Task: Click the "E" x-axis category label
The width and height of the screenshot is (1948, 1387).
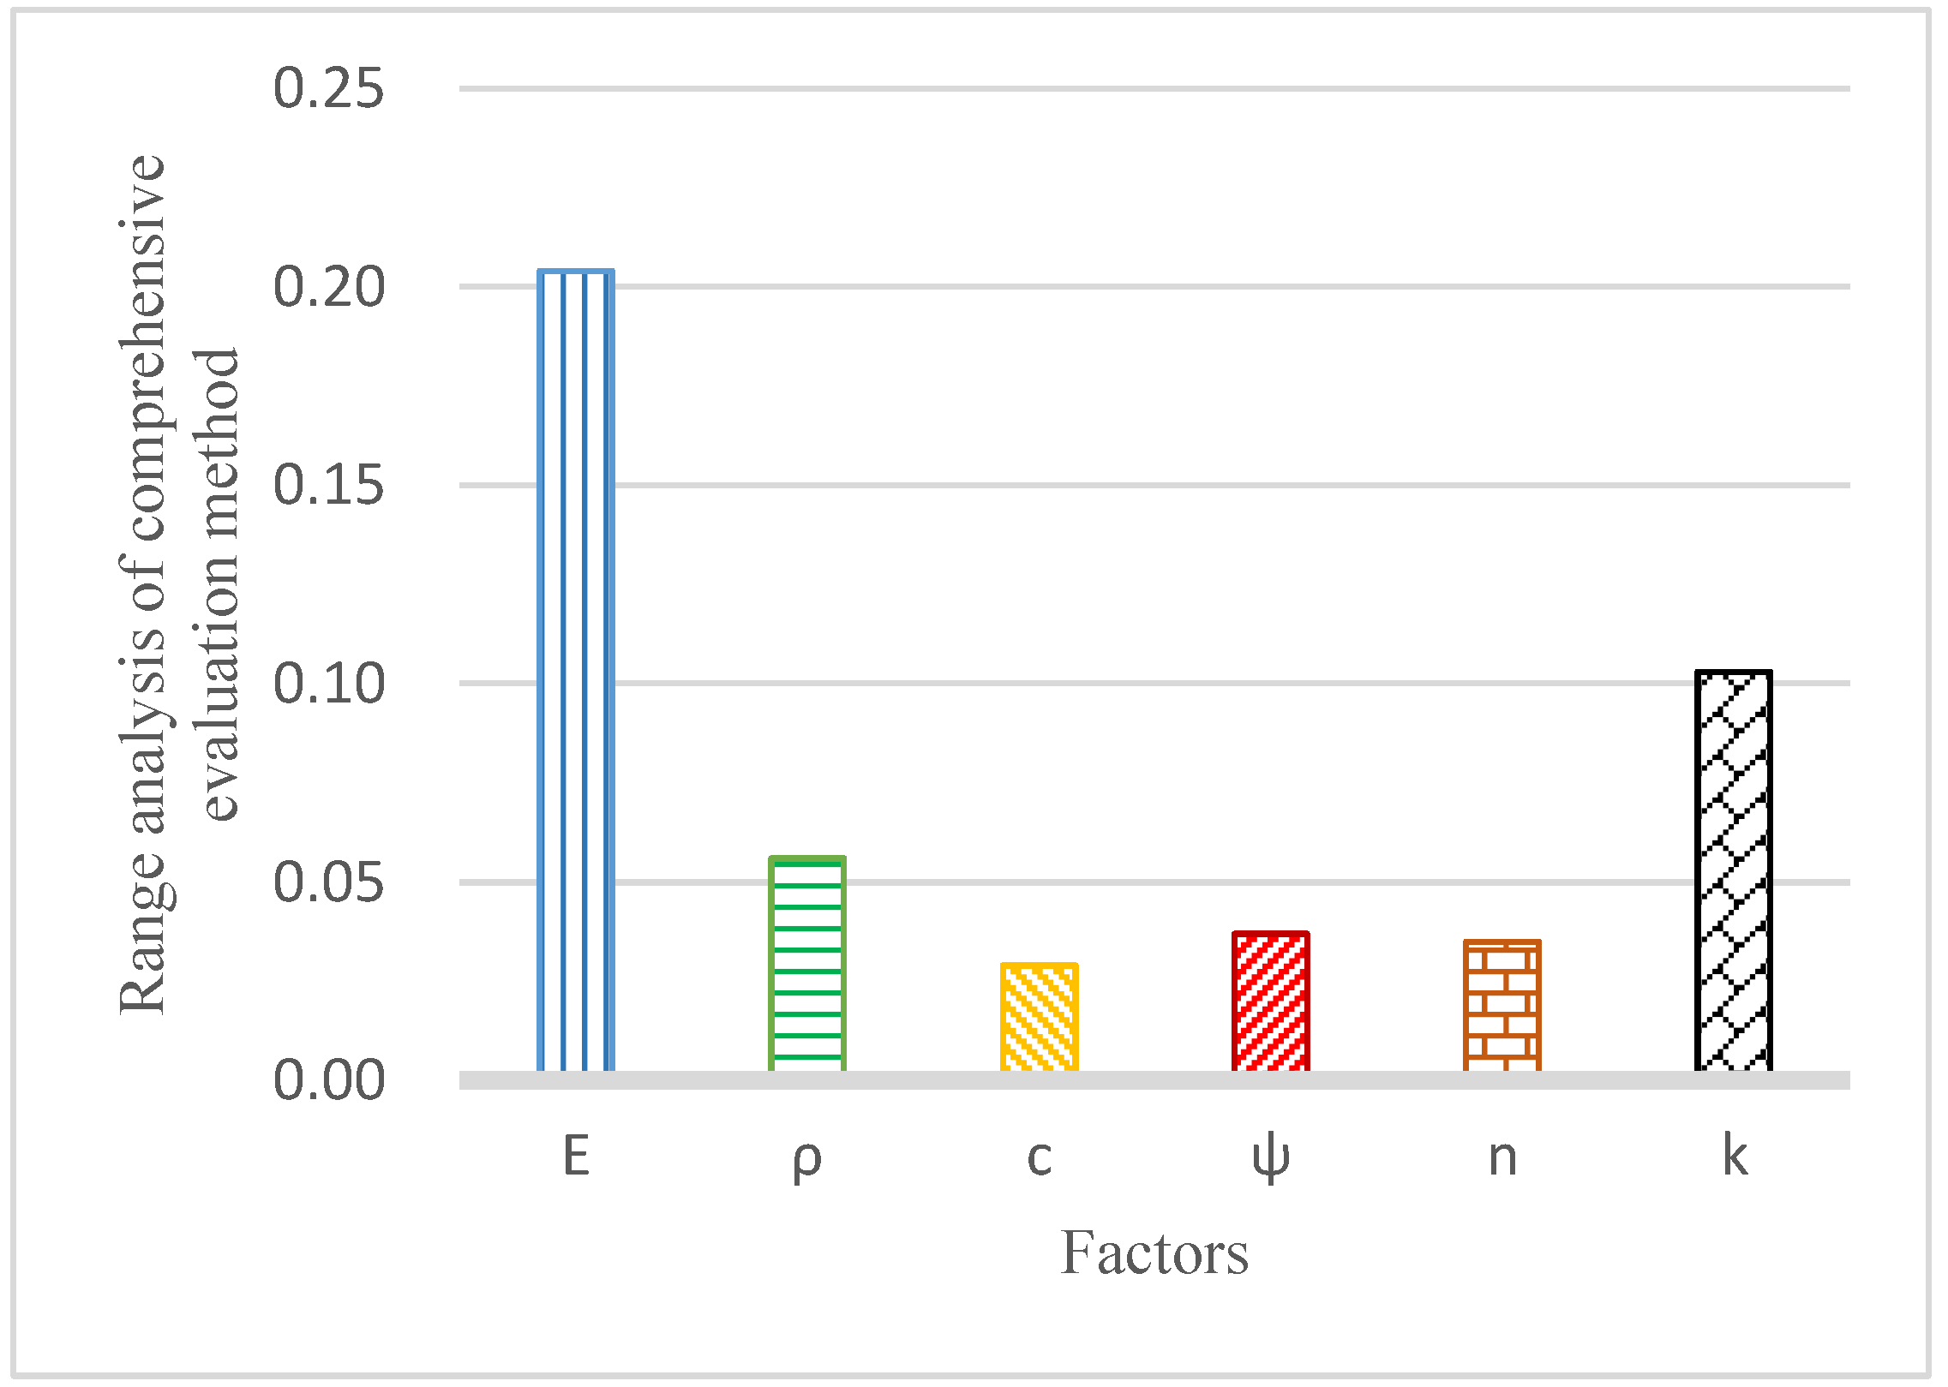Action: (x=576, y=1157)
